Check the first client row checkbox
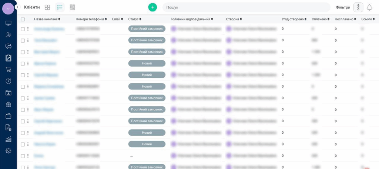The image size is (379, 169). (x=23, y=29)
